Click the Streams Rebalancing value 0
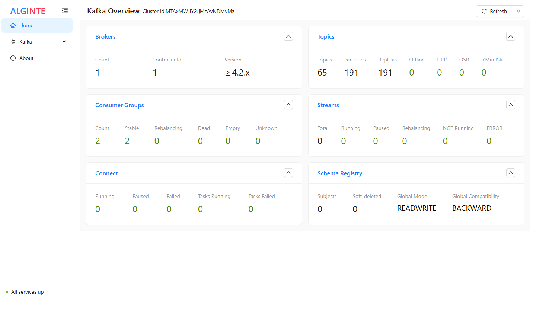Screen dimensions: 536x335 405,141
